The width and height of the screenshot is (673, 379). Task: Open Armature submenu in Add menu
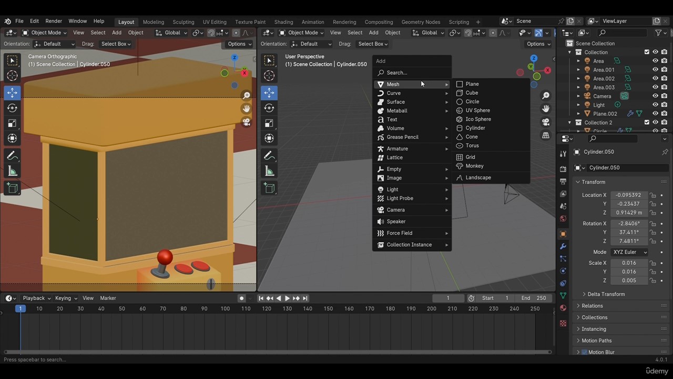(412, 149)
